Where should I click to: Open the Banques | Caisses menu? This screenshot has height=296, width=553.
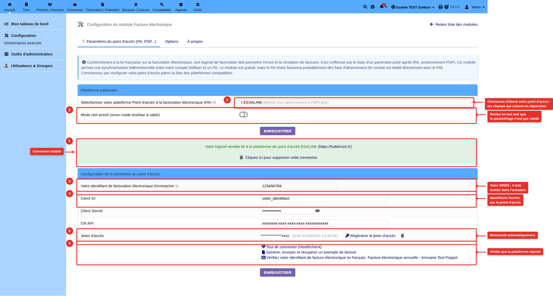136,6
